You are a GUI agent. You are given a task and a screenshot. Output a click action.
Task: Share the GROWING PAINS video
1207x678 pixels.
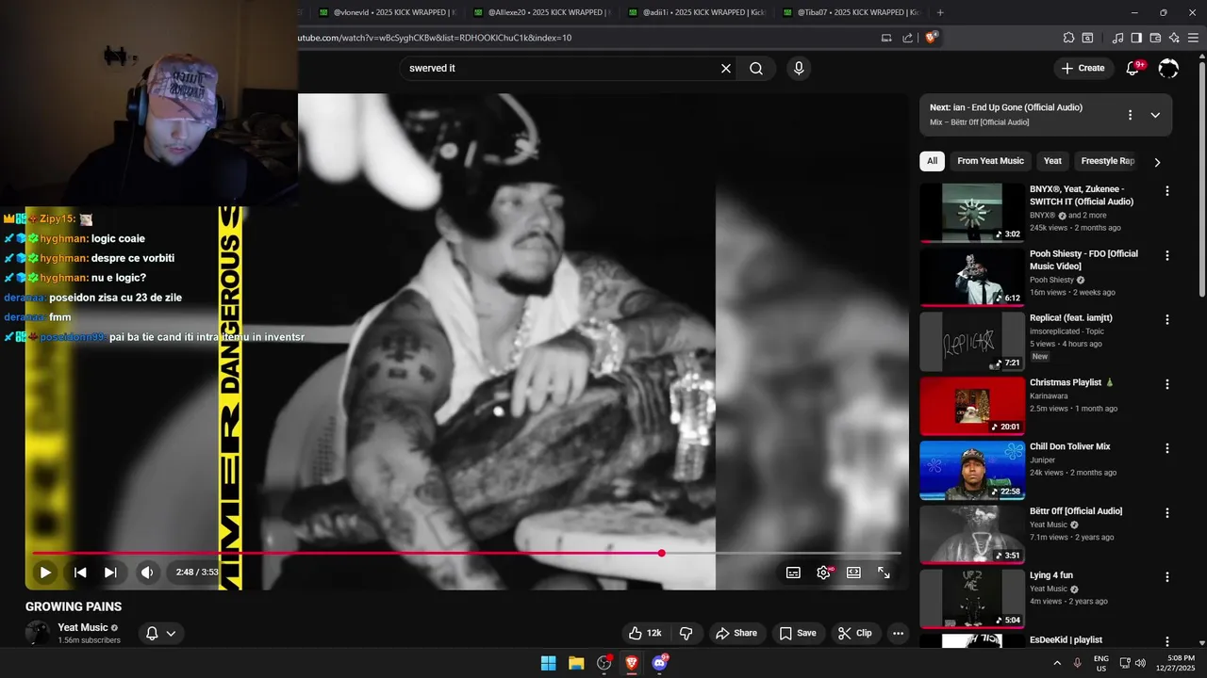tap(736, 633)
